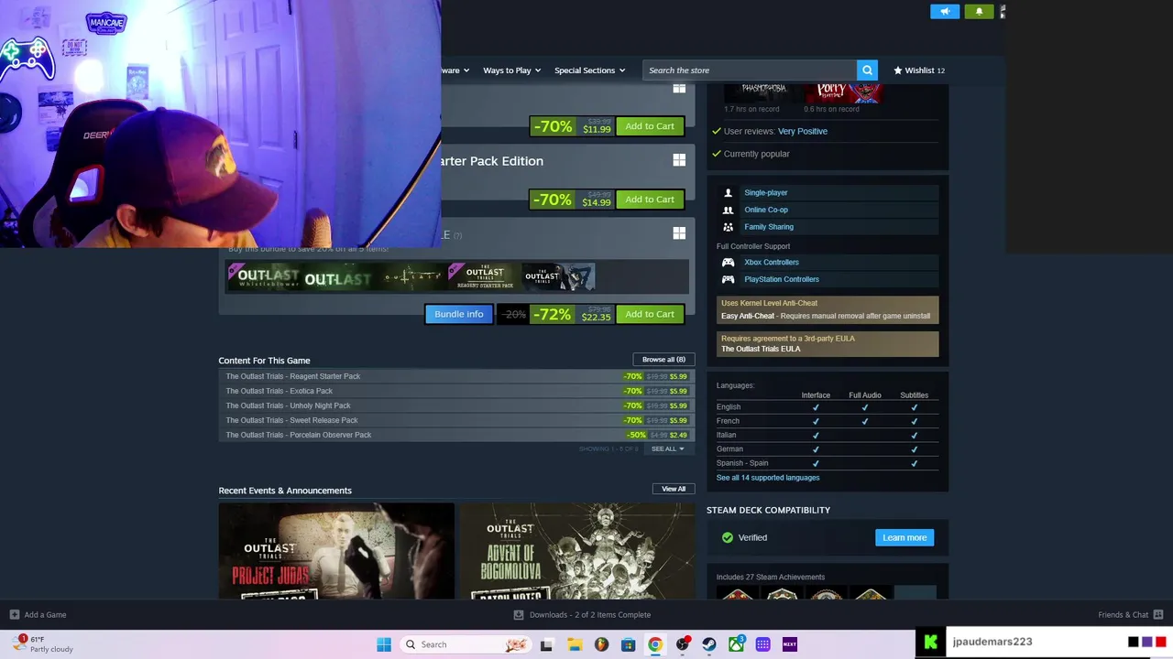Open the Very Positive user reviews link
The image size is (1173, 659).
pyautogui.click(x=802, y=131)
